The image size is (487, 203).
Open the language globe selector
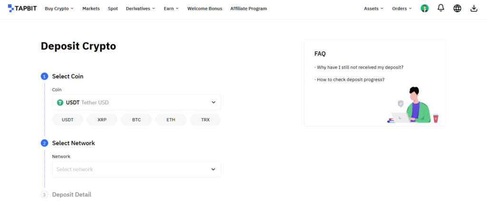(x=457, y=9)
